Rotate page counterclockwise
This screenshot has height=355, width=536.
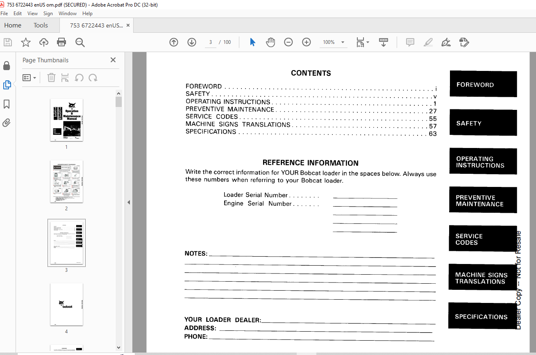coord(79,77)
